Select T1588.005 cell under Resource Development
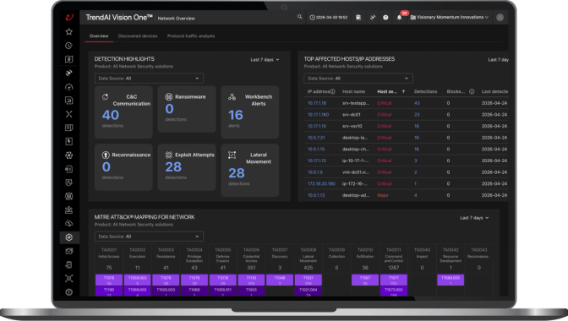Viewport: 568px width, 321px height. [451, 280]
